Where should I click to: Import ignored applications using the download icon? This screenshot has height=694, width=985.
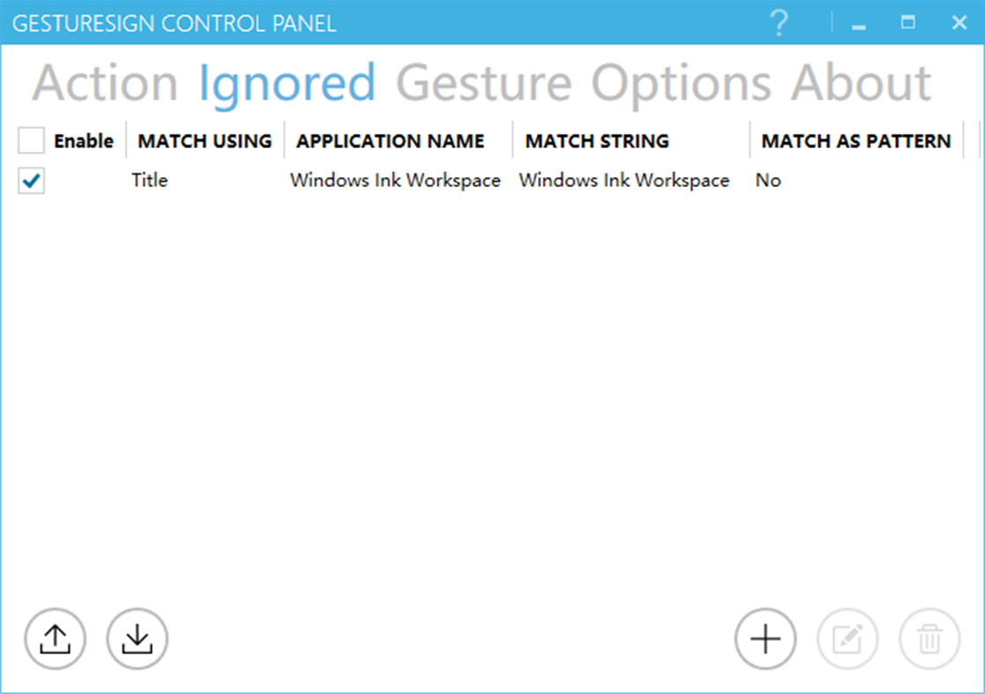pyautogui.click(x=137, y=638)
